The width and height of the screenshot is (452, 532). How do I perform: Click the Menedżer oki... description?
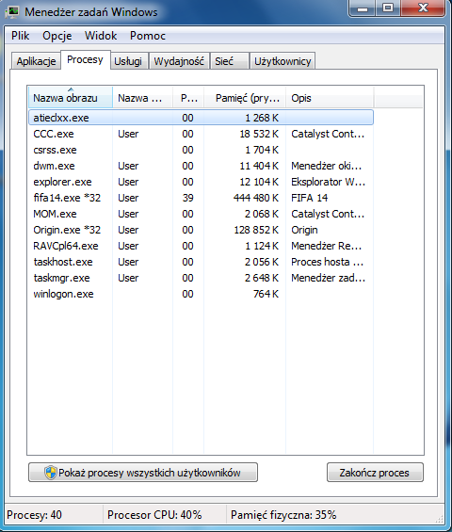327,166
